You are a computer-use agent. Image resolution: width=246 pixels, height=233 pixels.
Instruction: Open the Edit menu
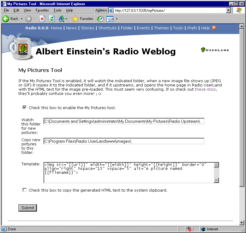(x=16, y=10)
